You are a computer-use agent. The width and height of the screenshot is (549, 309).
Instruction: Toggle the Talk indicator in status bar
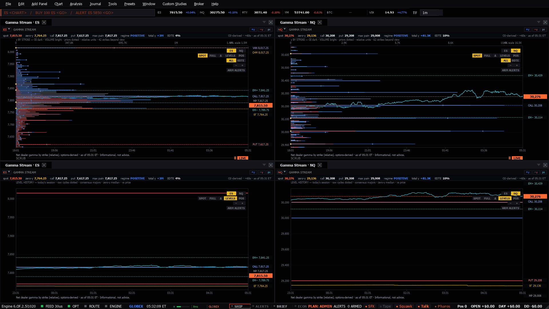tap(423, 306)
